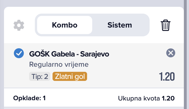This screenshot has width=189, height=109.
Task: Click Sarajevo in the match title
Action: coord(94,54)
